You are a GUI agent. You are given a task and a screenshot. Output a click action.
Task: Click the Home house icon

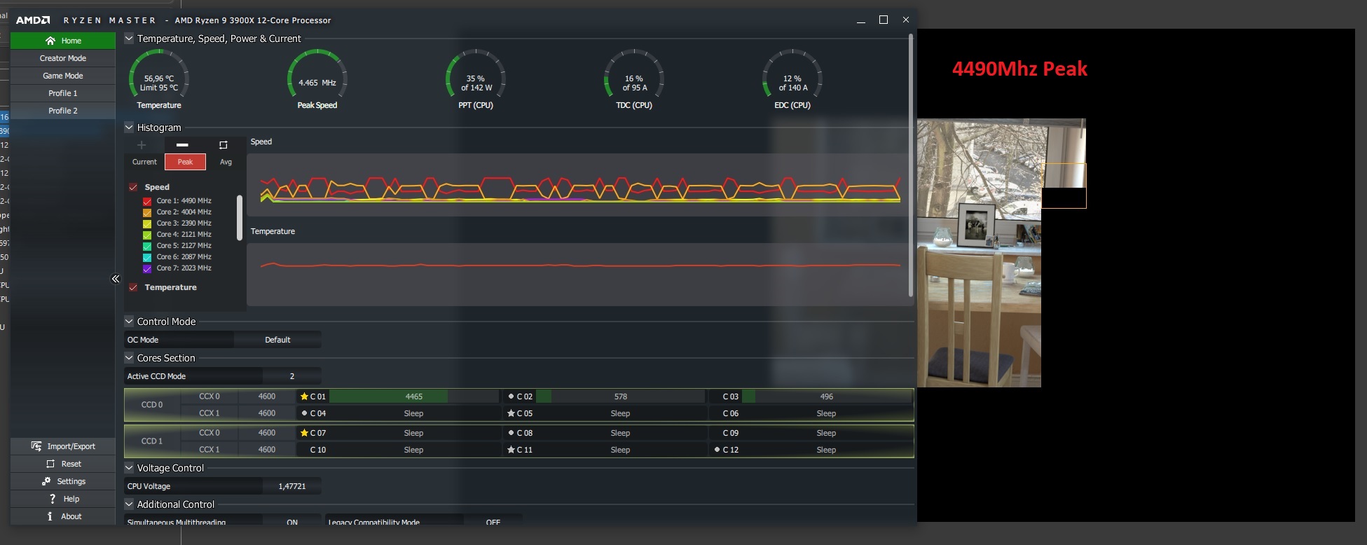[50, 41]
